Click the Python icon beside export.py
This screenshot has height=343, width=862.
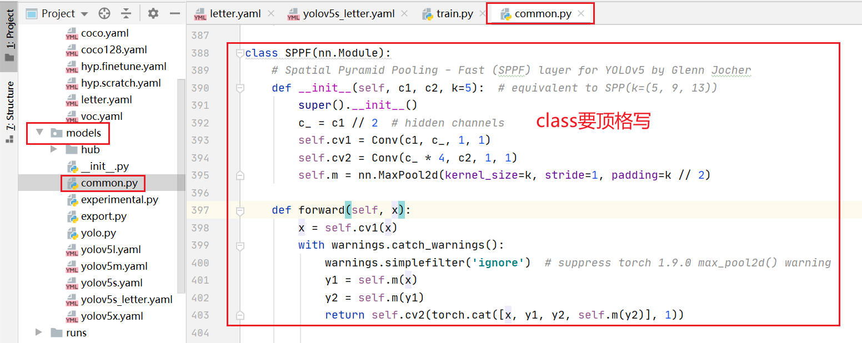pyautogui.click(x=73, y=216)
